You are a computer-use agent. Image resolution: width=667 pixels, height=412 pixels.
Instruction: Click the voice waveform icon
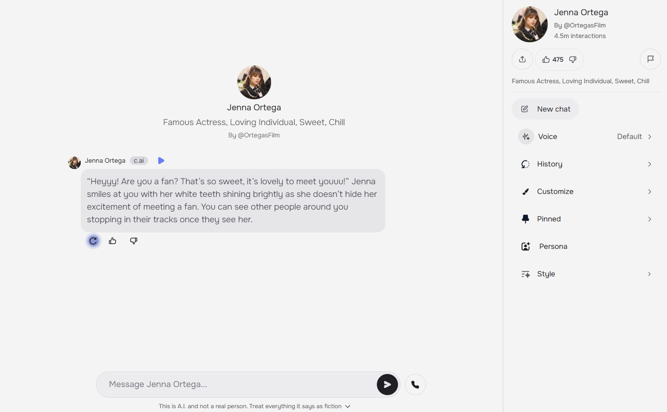(526, 136)
